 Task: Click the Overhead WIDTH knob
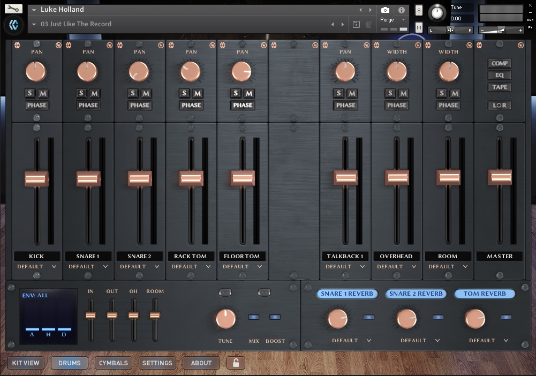click(x=397, y=72)
